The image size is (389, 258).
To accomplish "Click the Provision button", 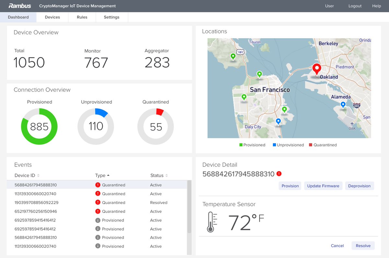I will pyautogui.click(x=290, y=186).
